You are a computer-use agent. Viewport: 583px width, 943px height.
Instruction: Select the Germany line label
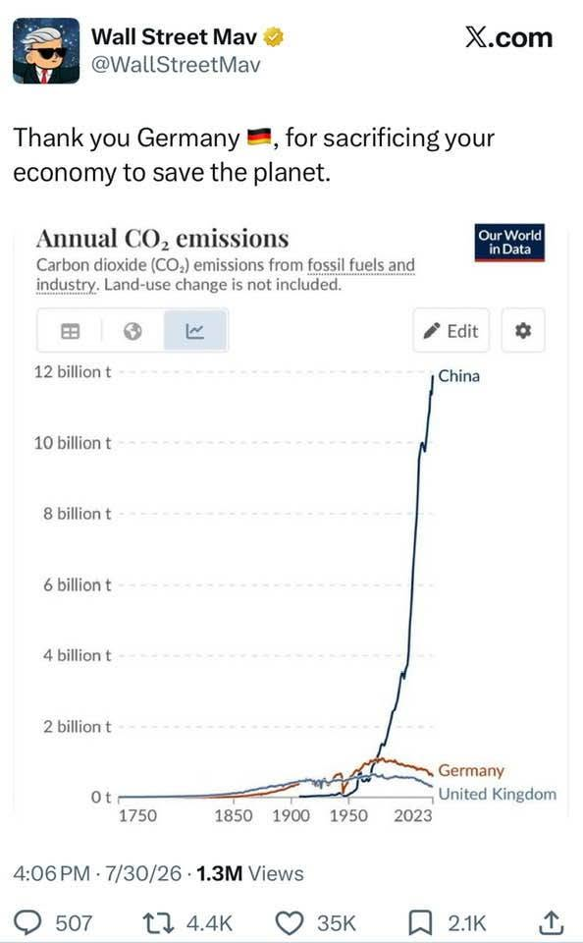(x=471, y=771)
